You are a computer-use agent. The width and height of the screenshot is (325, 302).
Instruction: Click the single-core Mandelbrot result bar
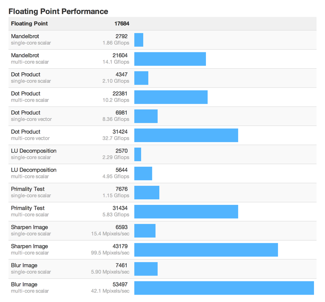139,40
